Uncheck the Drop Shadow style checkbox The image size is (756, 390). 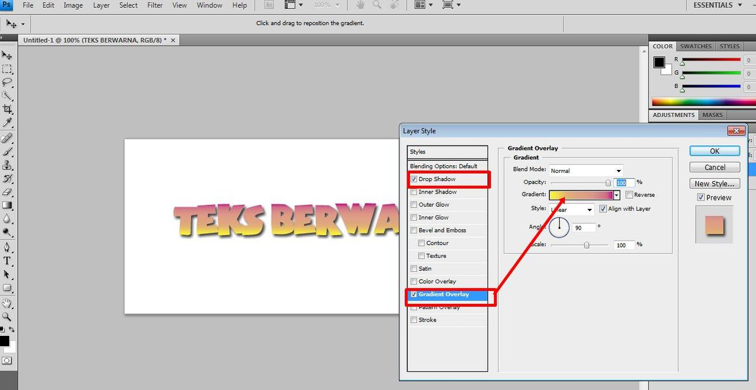414,179
